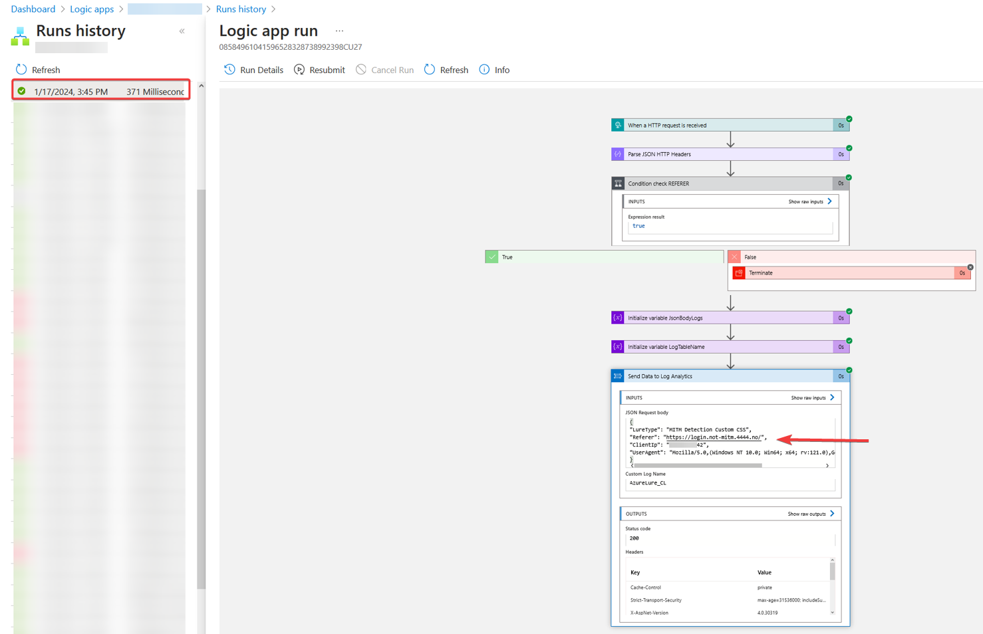Viewport: 983px width, 634px height.
Task: Click the green success icon of the 3:45 PM run
Action: point(22,91)
